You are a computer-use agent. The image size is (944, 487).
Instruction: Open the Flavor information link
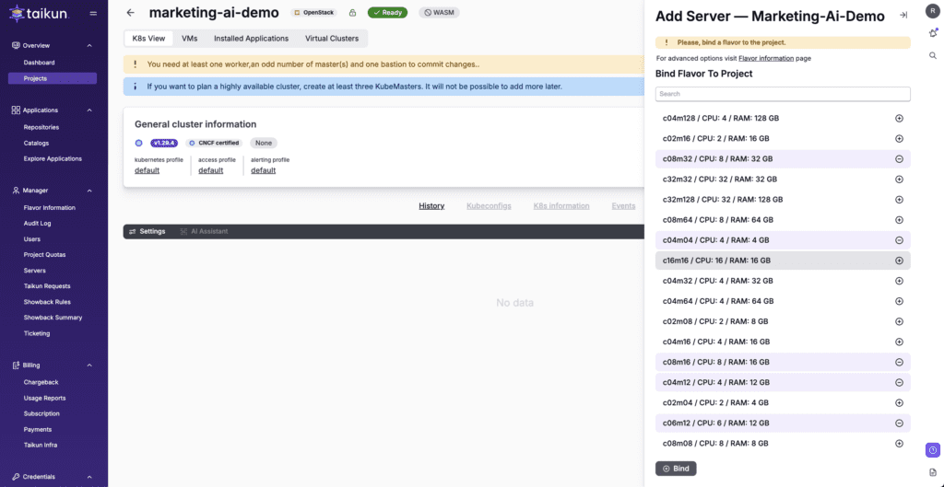tap(766, 58)
